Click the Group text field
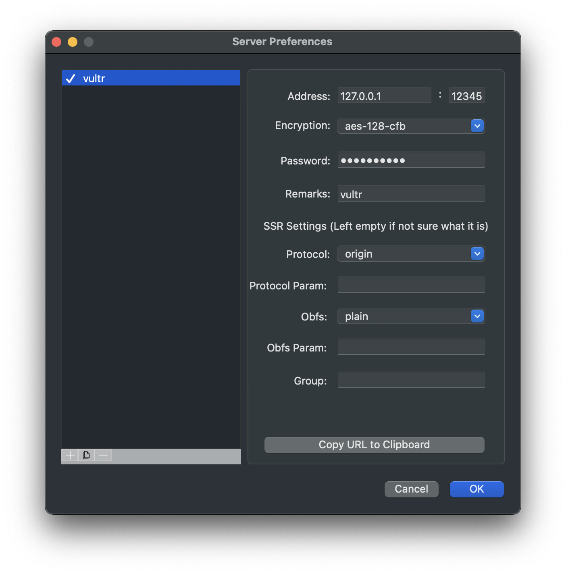This screenshot has height=574, width=566. pyautogui.click(x=410, y=380)
